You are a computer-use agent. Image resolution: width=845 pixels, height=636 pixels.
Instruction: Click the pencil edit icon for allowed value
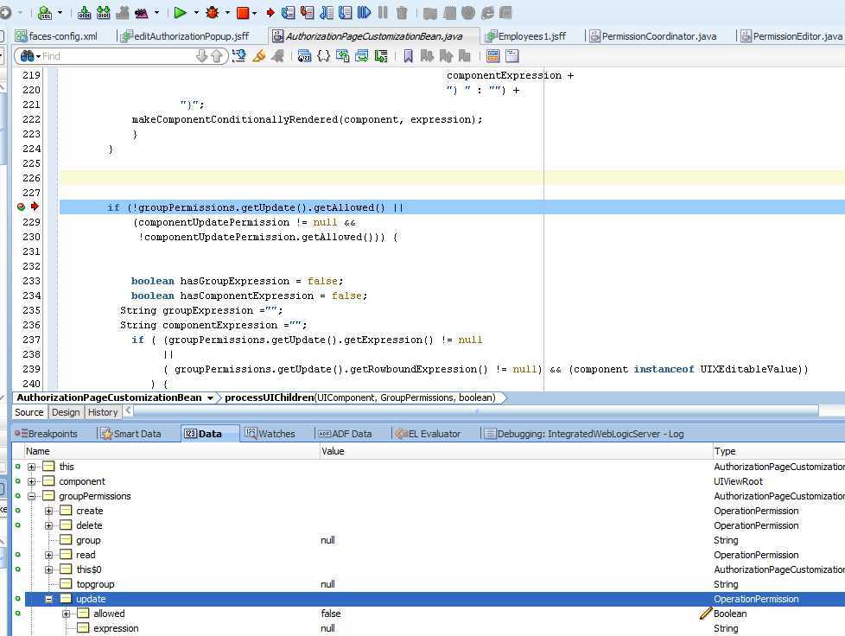pyautogui.click(x=706, y=614)
